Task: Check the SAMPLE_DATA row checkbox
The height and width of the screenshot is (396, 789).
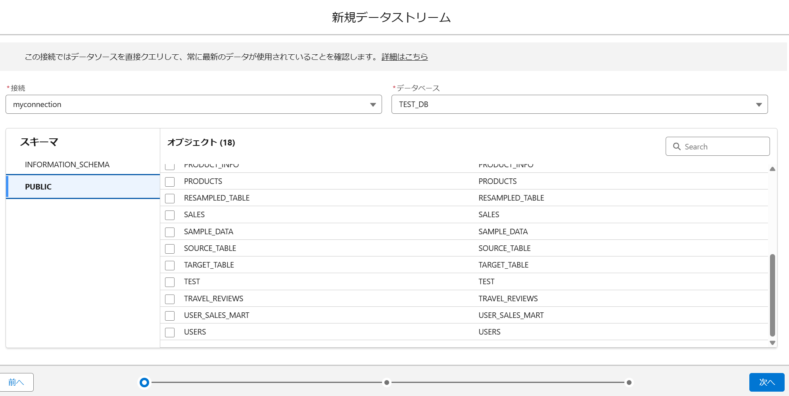Action: coord(170,232)
